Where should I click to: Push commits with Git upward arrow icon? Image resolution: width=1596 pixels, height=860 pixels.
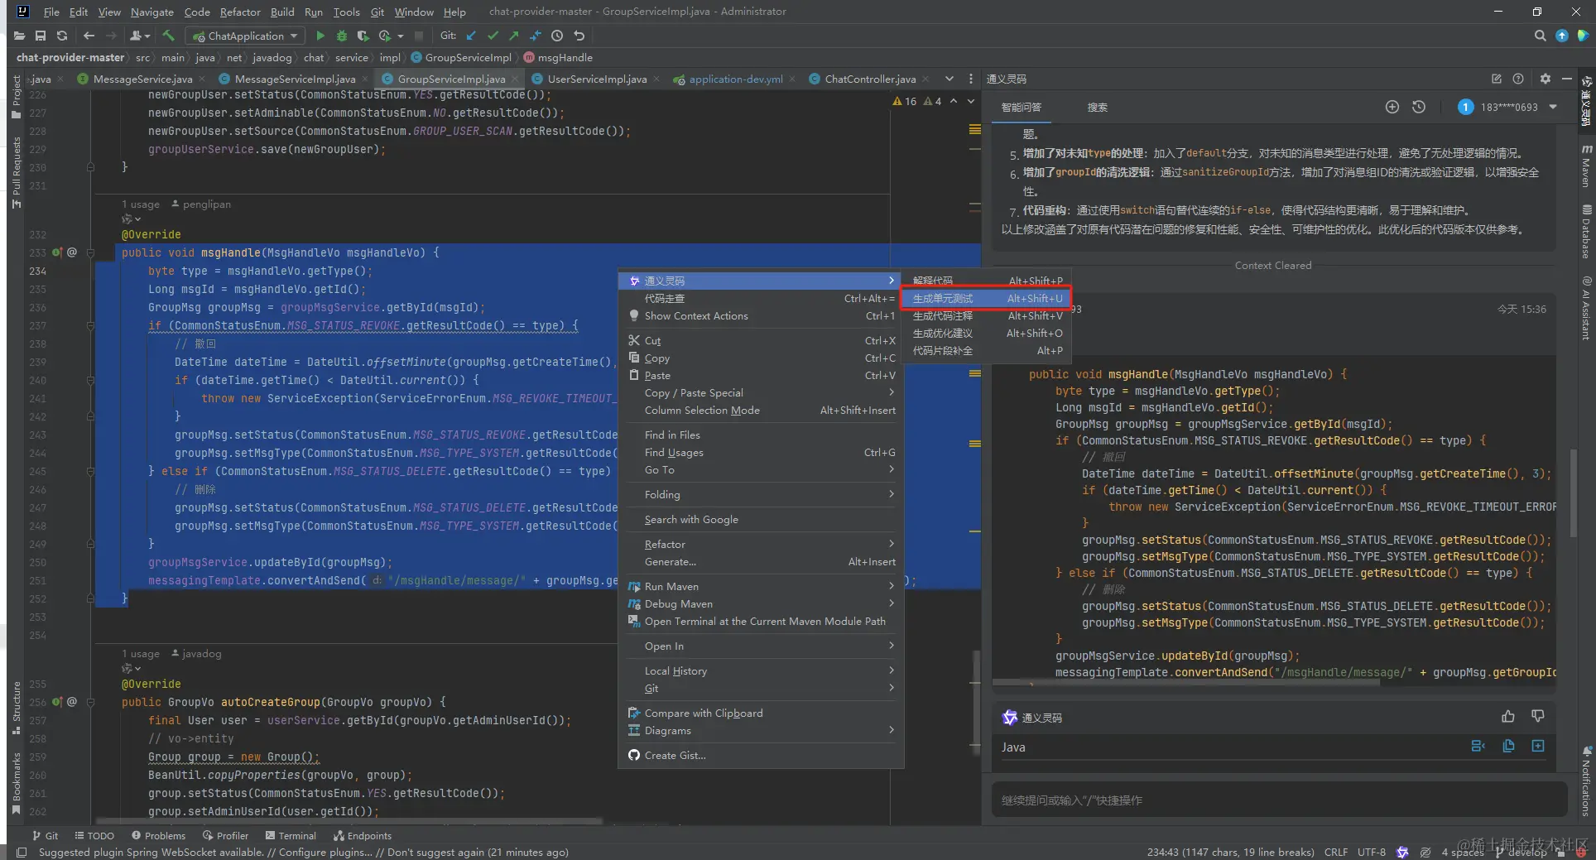coord(514,36)
